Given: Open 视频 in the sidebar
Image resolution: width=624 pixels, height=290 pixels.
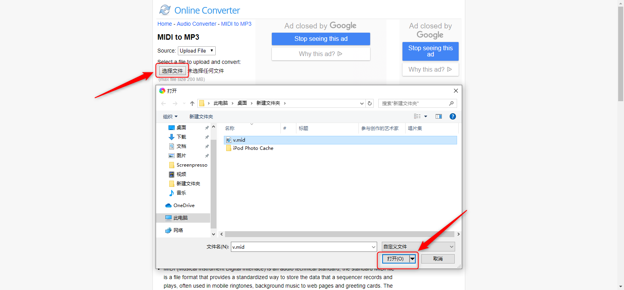Looking at the screenshot, I should tap(181, 174).
